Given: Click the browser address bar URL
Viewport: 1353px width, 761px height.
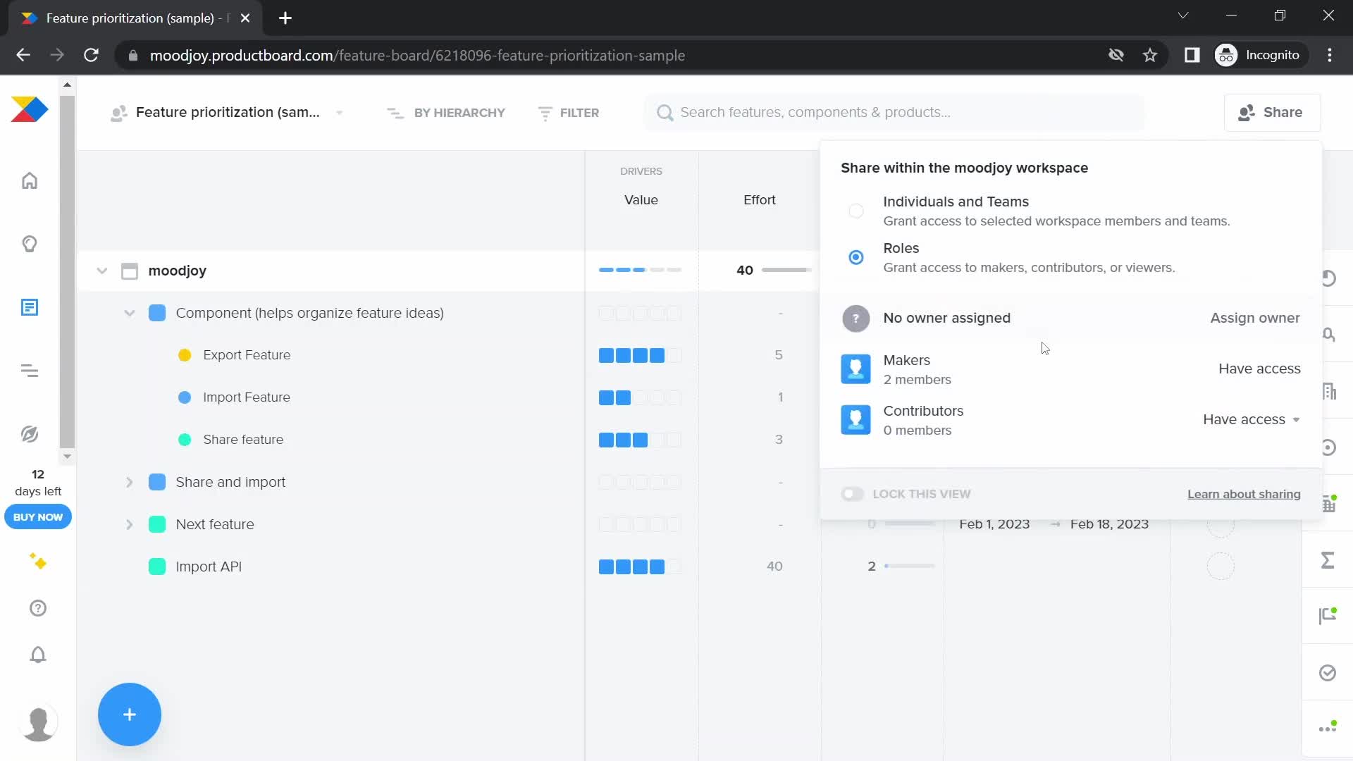Looking at the screenshot, I should (417, 55).
